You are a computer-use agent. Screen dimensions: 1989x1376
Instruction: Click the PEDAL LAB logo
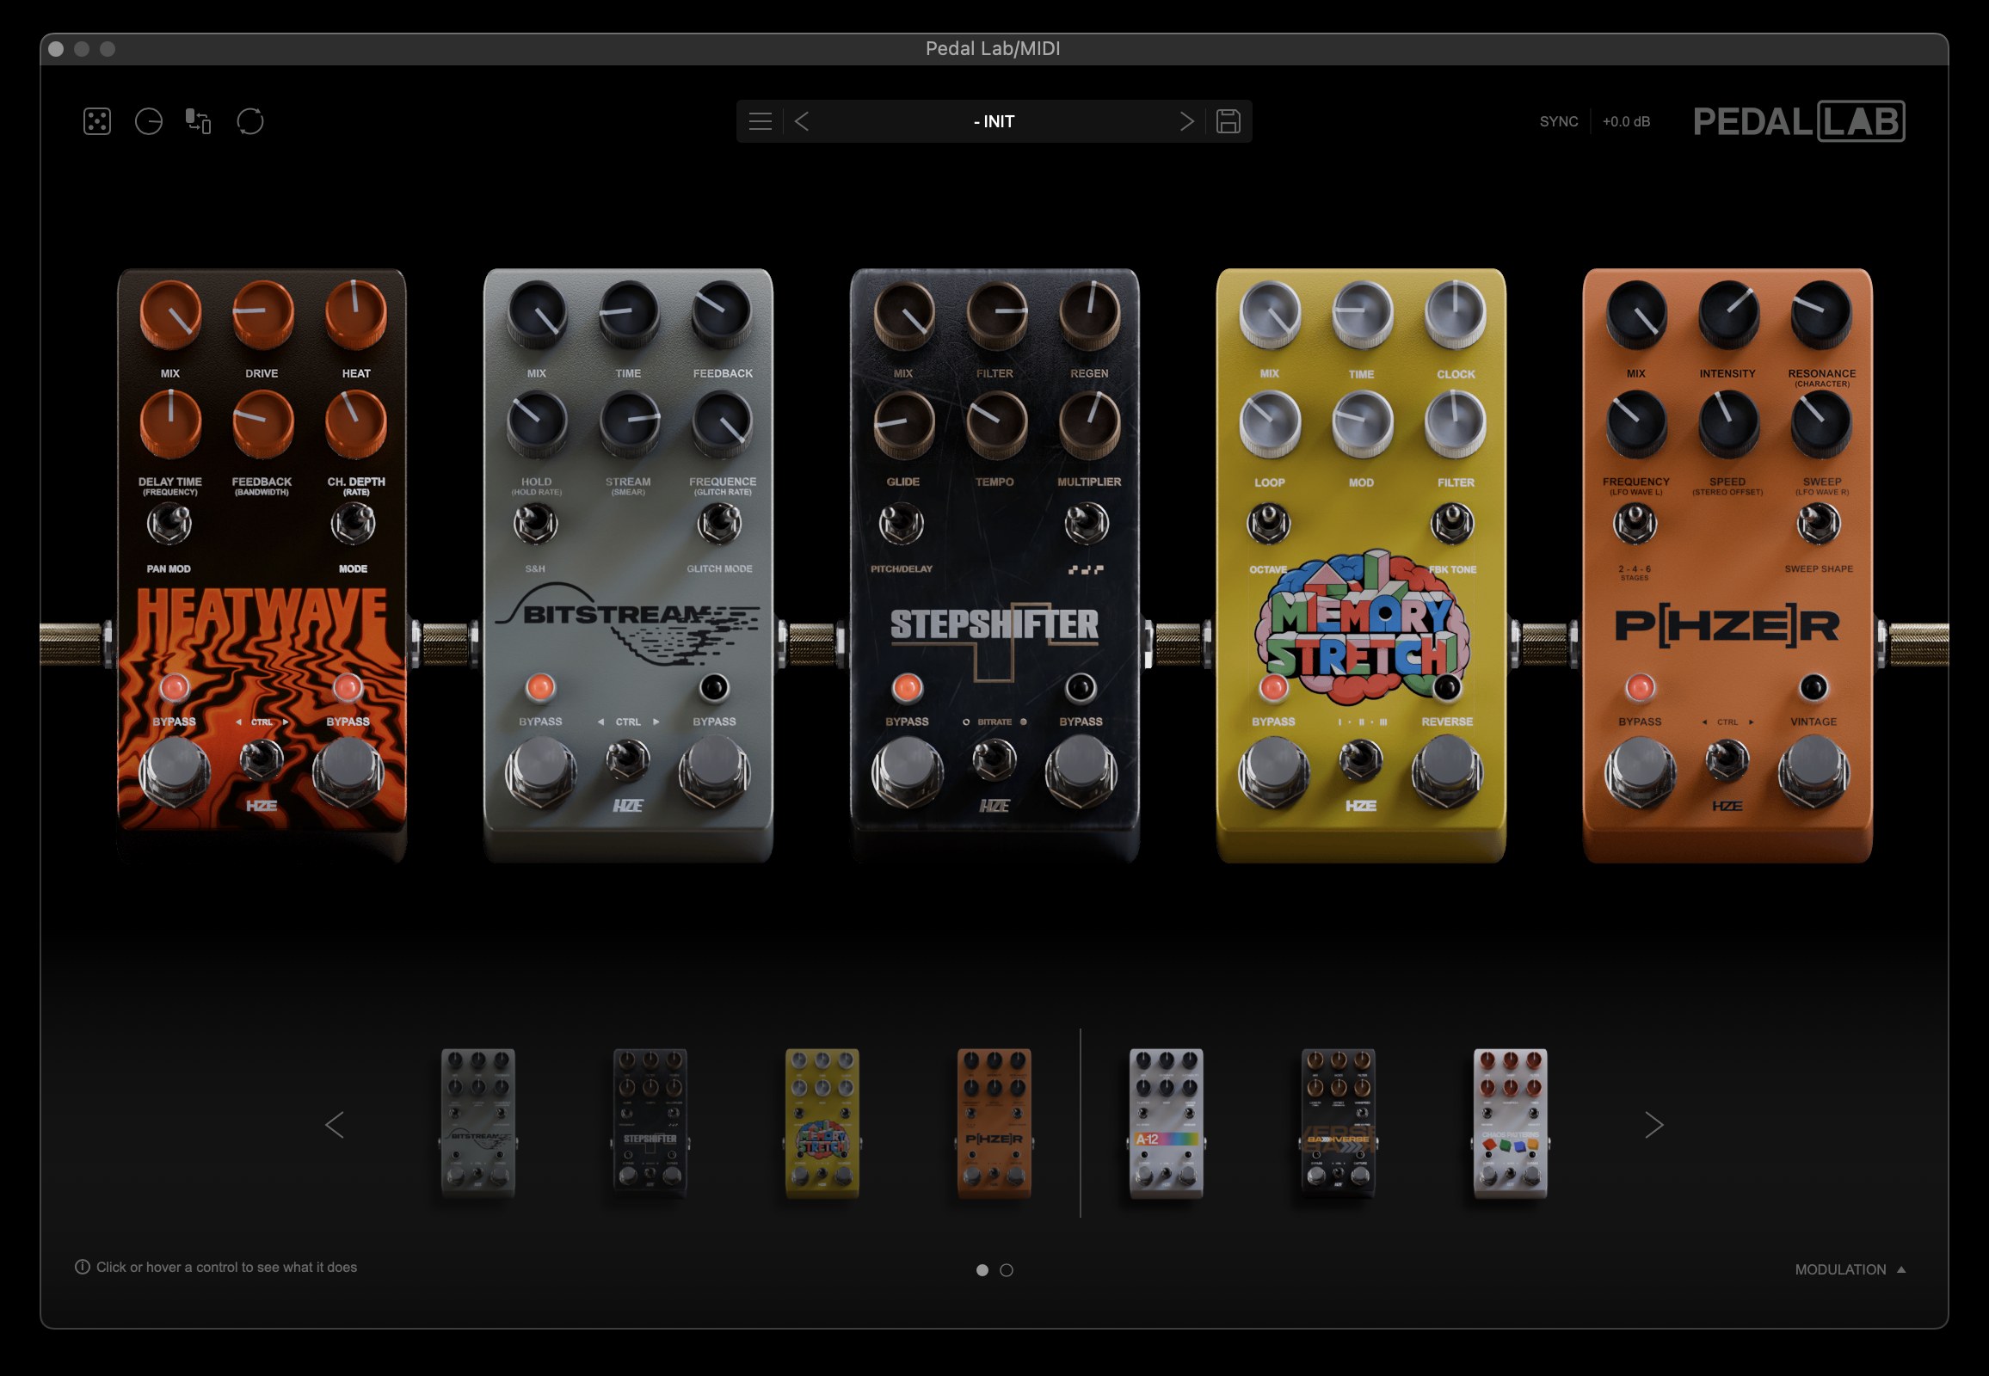pos(1799,121)
